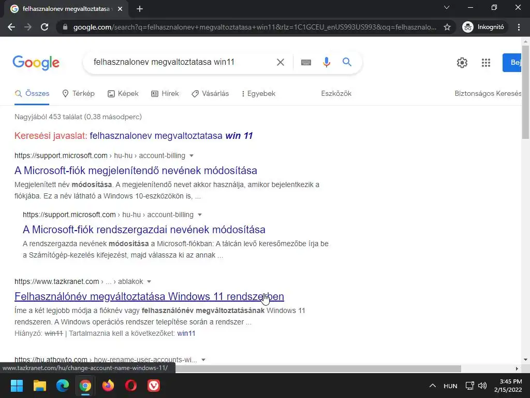Viewport: 530px width, 398px height.
Task: Reload the current page
Action: pyautogui.click(x=45, y=27)
